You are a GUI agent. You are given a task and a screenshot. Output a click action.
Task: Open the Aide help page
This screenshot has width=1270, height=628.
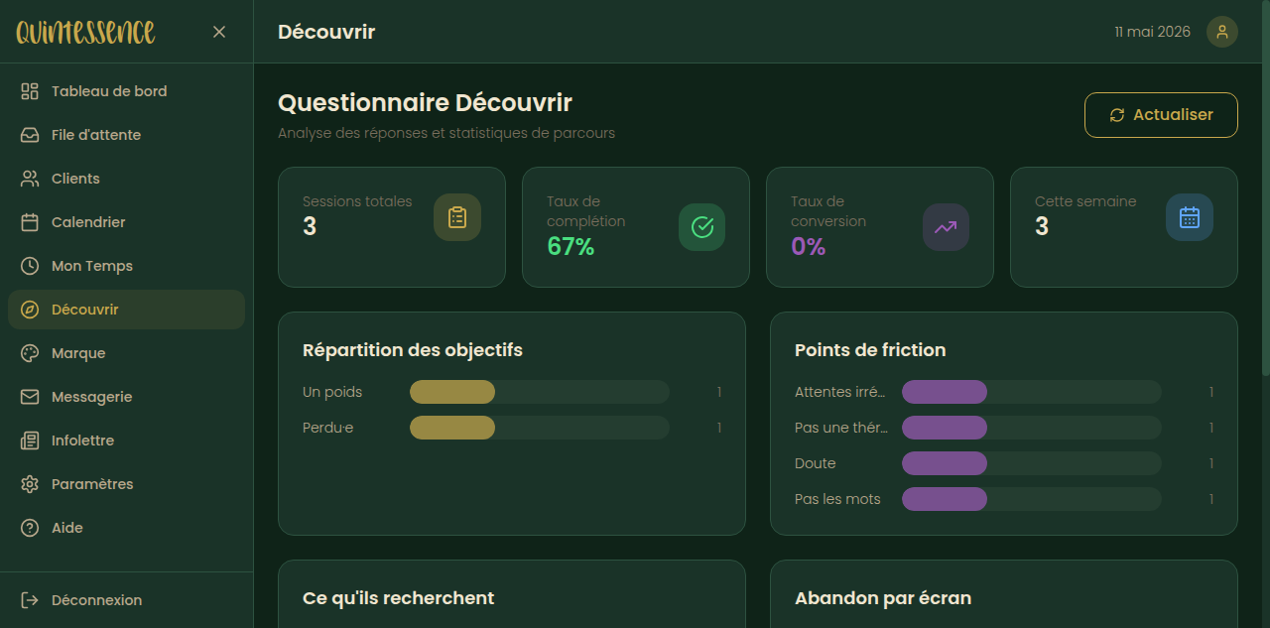click(126, 528)
